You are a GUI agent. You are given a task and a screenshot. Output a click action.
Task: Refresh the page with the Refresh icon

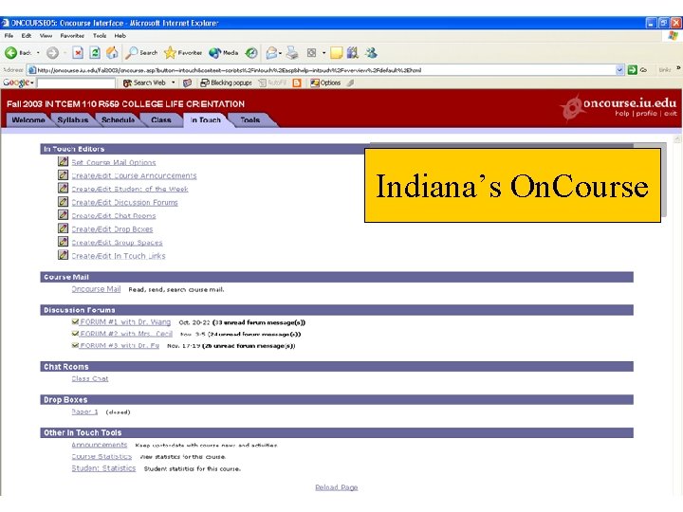coord(95,53)
